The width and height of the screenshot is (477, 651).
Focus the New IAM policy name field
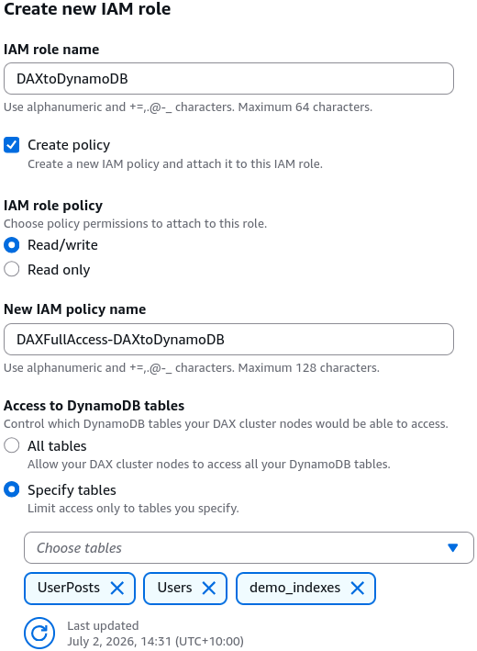pyautogui.click(x=228, y=339)
